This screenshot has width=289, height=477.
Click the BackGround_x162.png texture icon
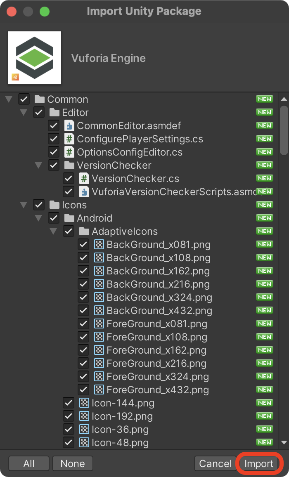(99, 271)
